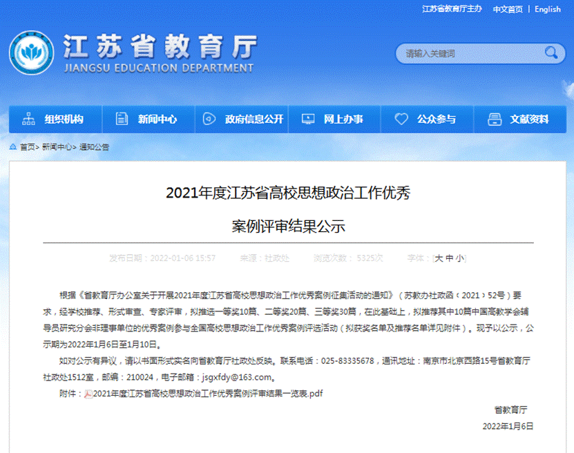Click 通知公告 in the breadcrumb
This screenshot has width=574, height=453.
(x=94, y=147)
